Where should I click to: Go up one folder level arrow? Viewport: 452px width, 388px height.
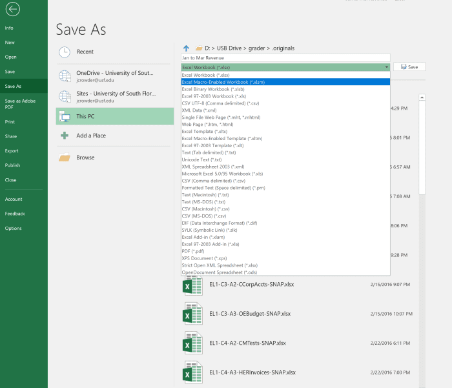pos(187,48)
